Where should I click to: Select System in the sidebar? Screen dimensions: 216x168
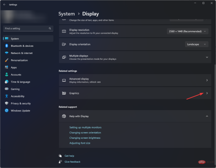point(28,39)
